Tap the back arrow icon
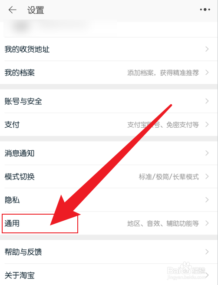 (x=12, y=10)
